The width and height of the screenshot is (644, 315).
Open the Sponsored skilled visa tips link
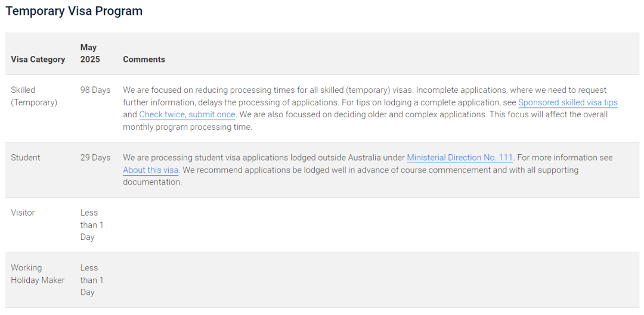(x=568, y=102)
